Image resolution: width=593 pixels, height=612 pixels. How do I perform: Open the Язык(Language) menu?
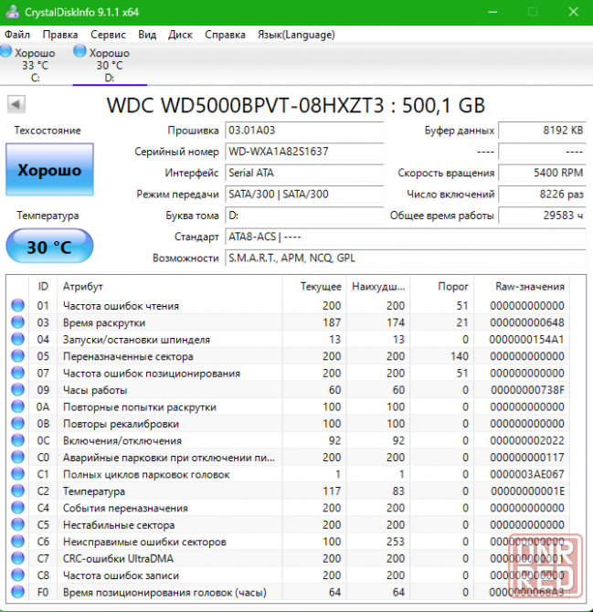(x=296, y=35)
